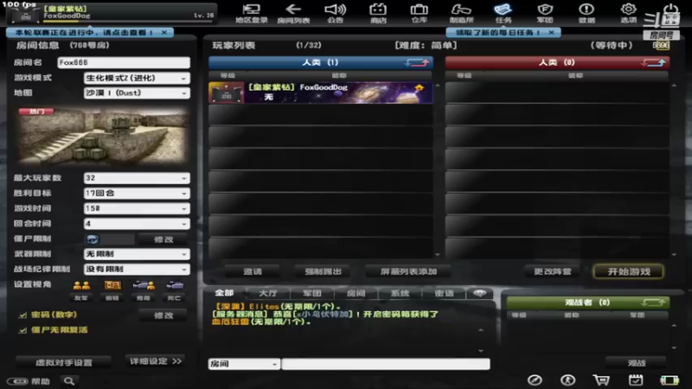Click the running figure icon in bottom bar

[x=567, y=379]
